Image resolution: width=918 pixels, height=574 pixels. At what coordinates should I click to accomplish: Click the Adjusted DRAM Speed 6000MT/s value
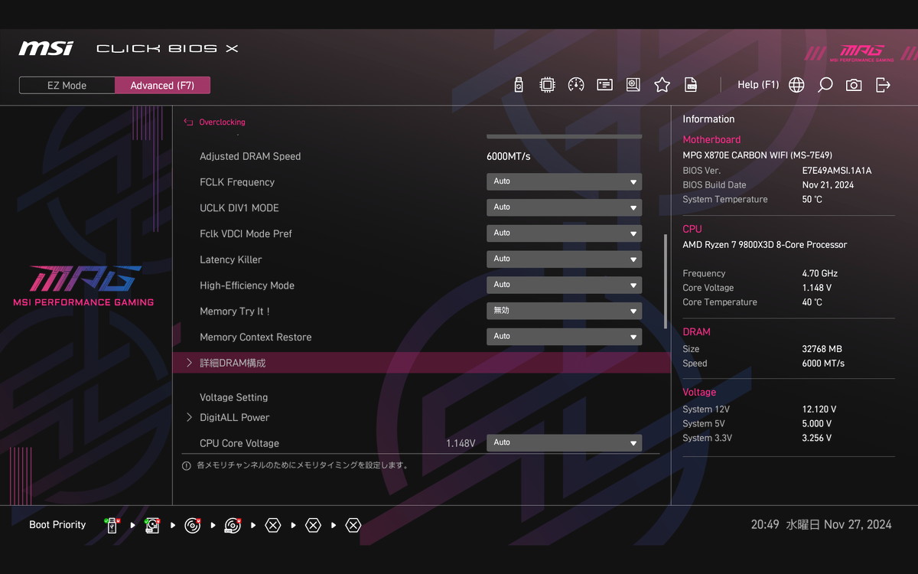pos(509,156)
